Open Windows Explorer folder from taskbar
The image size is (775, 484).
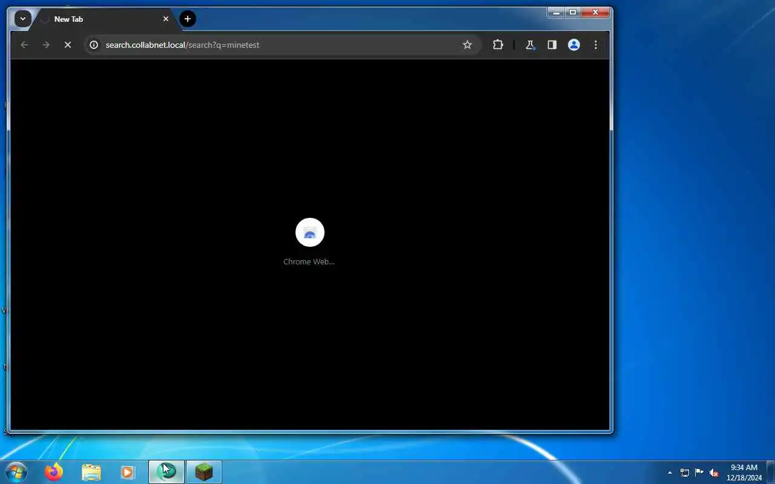tap(91, 472)
